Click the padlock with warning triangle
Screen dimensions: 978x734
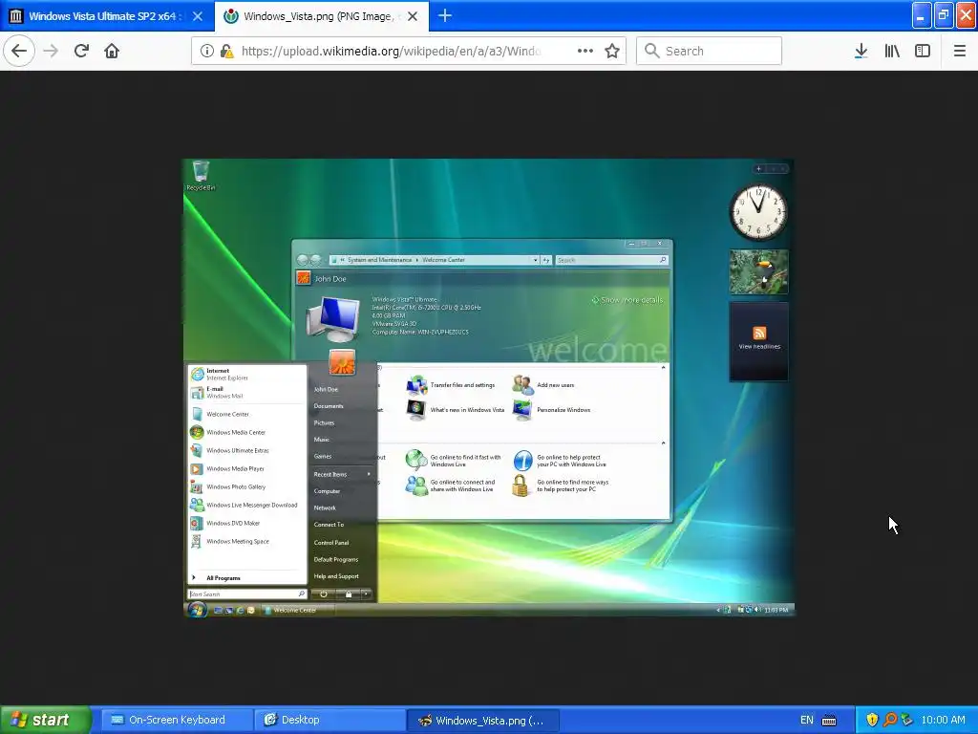click(227, 51)
